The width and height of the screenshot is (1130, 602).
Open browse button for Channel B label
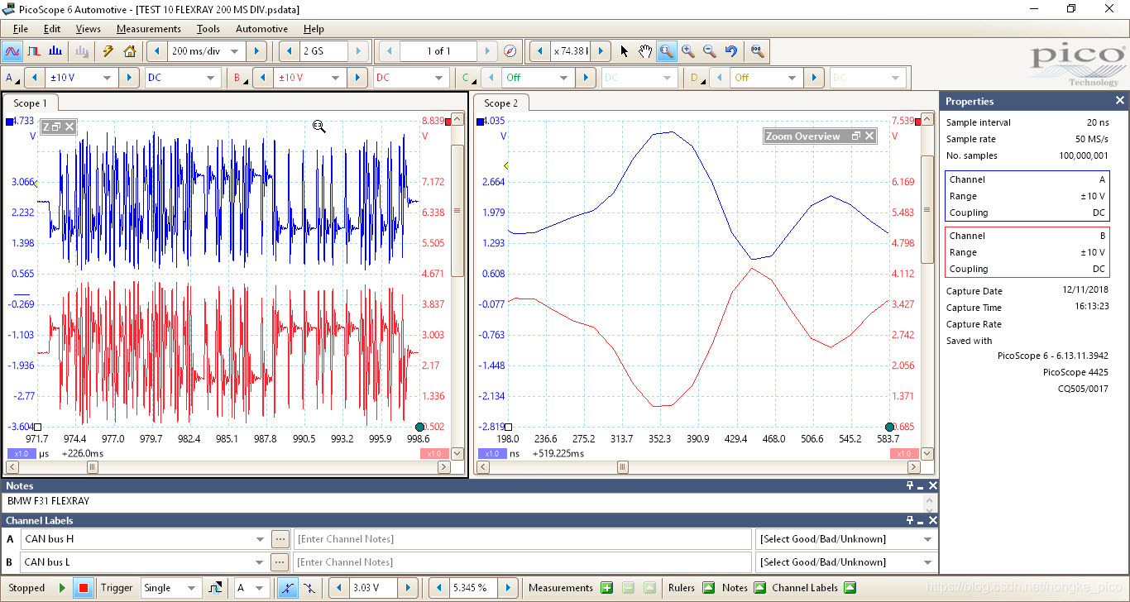pos(280,562)
